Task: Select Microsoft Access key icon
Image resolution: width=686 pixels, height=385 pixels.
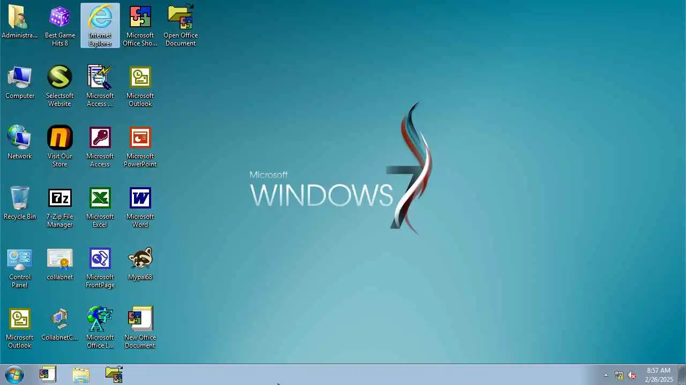Action: [x=100, y=146]
